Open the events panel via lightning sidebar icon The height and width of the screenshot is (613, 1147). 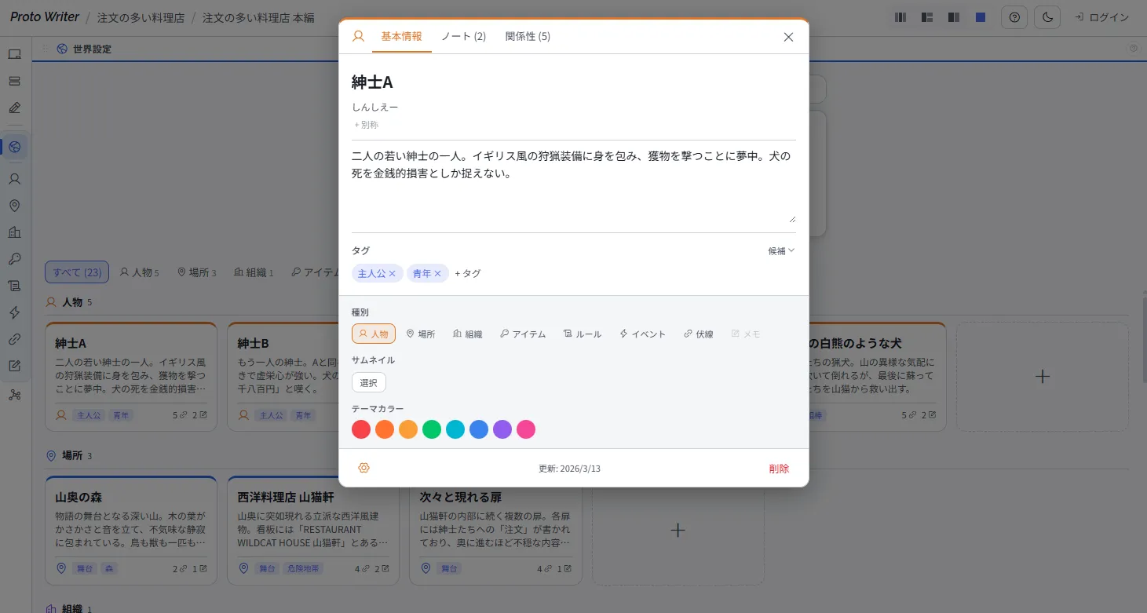coord(15,312)
